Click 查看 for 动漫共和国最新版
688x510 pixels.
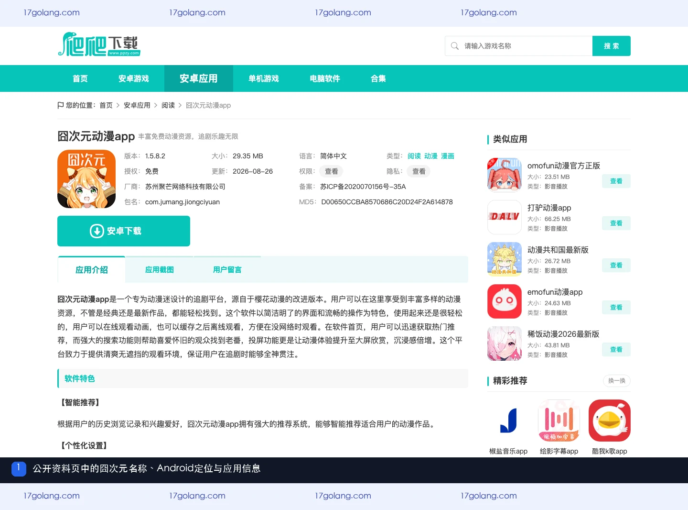click(616, 266)
